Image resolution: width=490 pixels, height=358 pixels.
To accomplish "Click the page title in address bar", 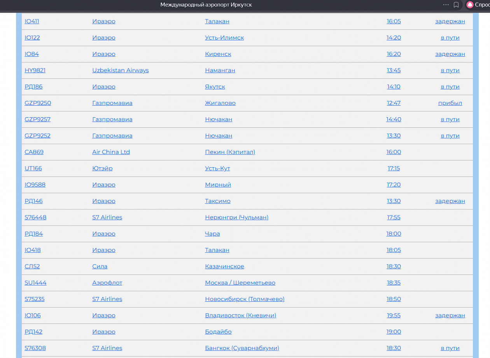I will click(206, 5).
